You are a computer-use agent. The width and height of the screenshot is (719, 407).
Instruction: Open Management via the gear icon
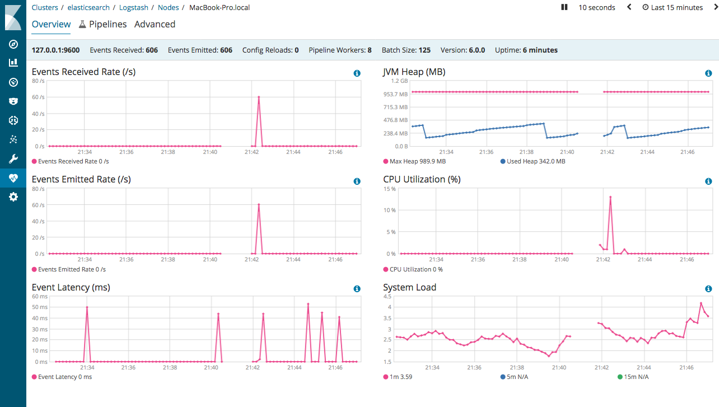[x=13, y=197]
